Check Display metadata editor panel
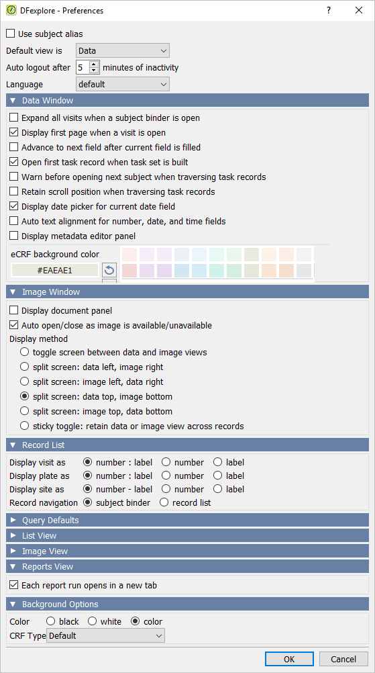Viewport: 375px width, 673px height. pos(14,236)
